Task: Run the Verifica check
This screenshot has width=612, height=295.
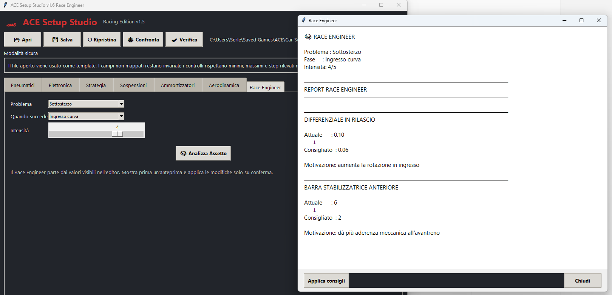Action: tap(184, 40)
